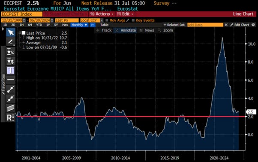
Task: Click the Add Data input field
Action: [x=205, y=25]
